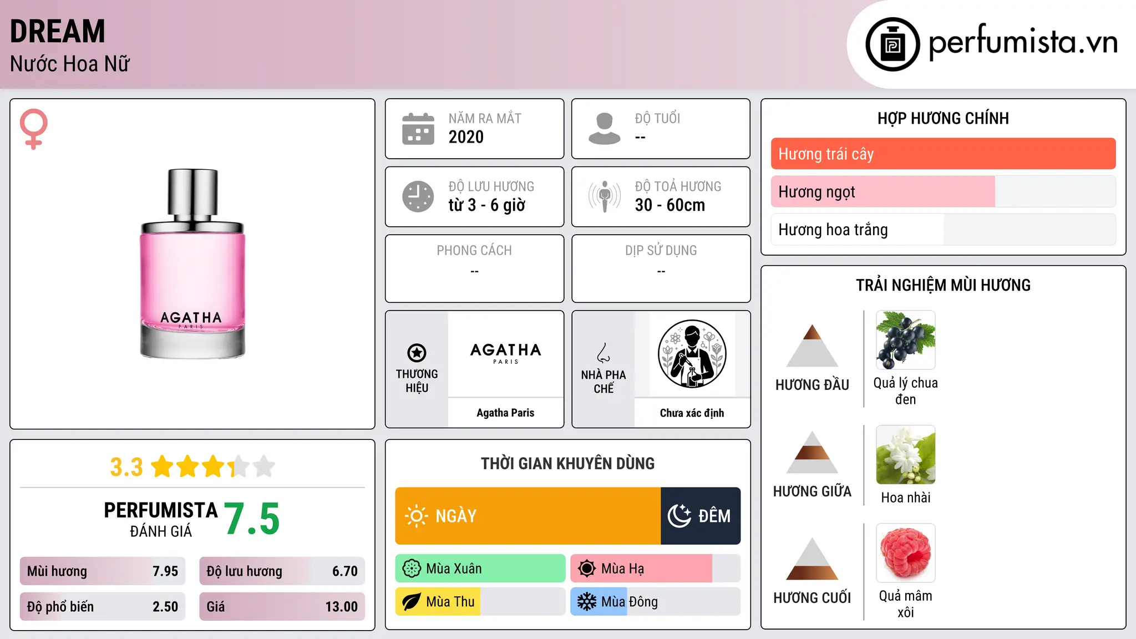This screenshot has width=1136, height=639.
Task: Click the Hương đầu pyramid icon
Action: point(812,346)
